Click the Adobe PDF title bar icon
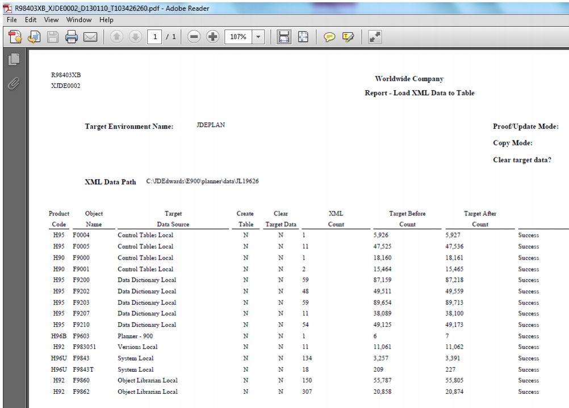The height and width of the screenshot is (408, 569). [x=7, y=8]
